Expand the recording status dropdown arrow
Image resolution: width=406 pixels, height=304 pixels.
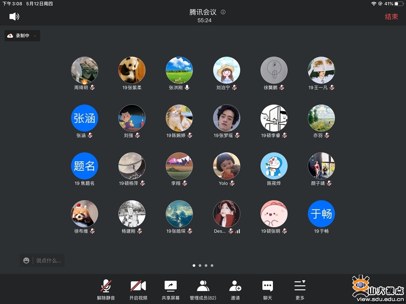coord(35,36)
